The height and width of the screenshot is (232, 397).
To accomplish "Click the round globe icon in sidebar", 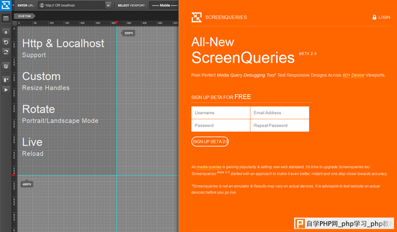I will pos(6,32).
